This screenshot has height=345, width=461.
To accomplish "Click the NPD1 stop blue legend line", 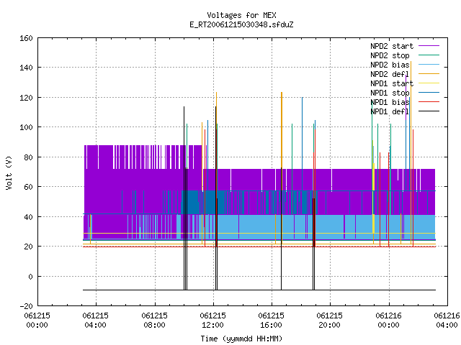I will click(429, 93).
